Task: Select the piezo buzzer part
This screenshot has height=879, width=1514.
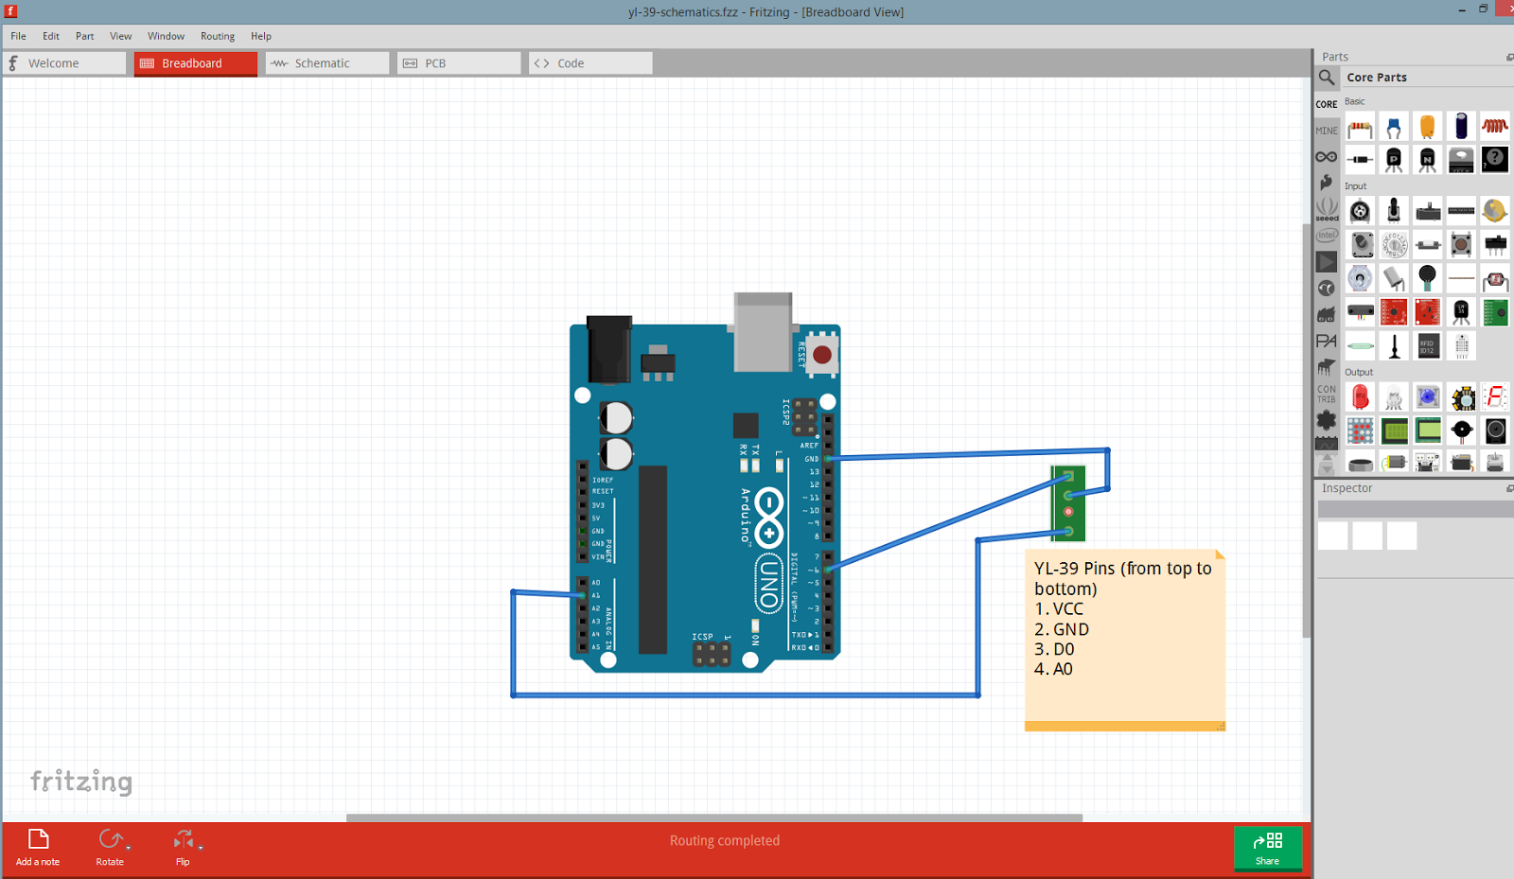Action: pyautogui.click(x=1461, y=431)
